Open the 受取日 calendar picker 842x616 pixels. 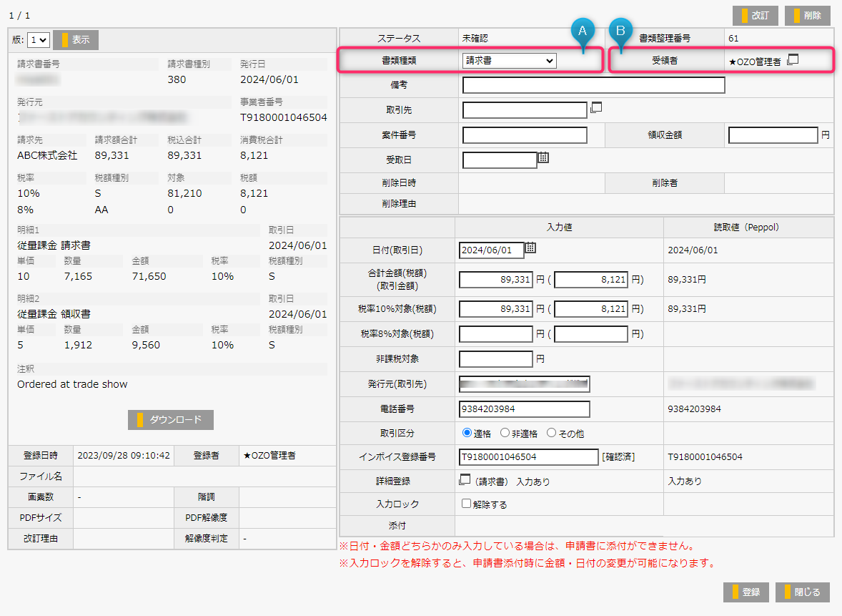(543, 158)
